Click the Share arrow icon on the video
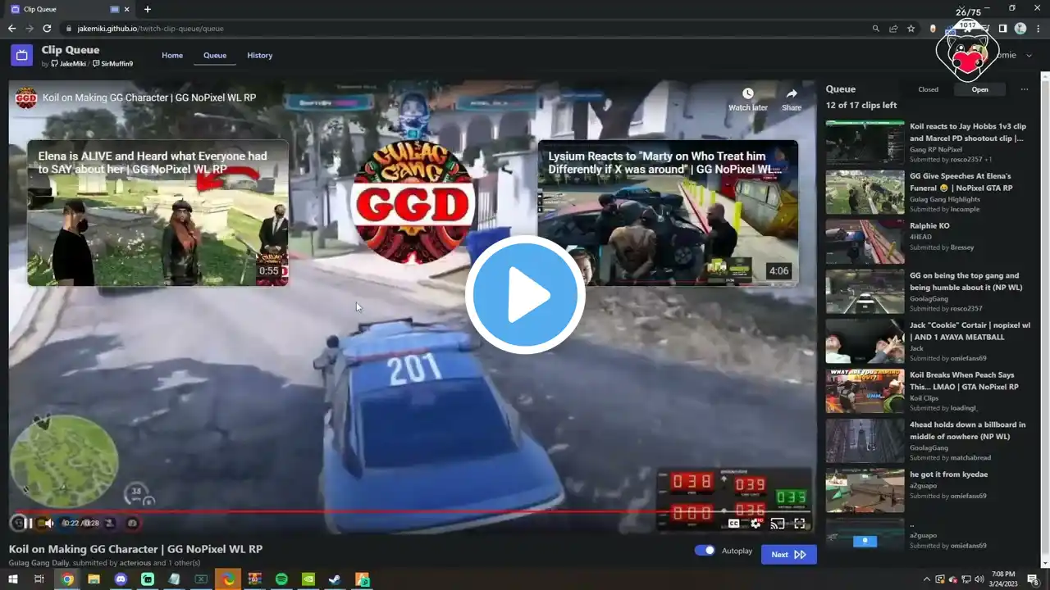The width and height of the screenshot is (1050, 590). (x=792, y=94)
